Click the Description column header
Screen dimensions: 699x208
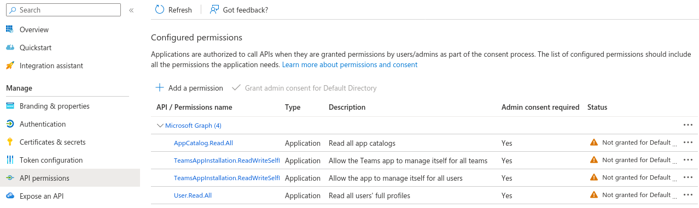[x=347, y=107]
